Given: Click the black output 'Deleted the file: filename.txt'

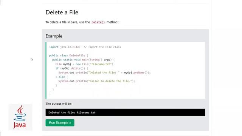Looking at the screenshot, I should coord(125,113).
